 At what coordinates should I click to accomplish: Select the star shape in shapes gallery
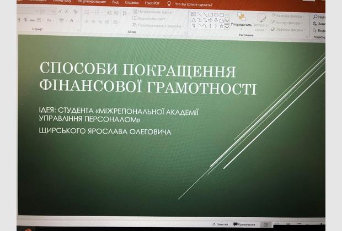[x=220, y=26]
